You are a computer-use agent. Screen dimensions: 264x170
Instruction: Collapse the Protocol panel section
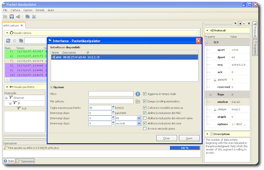[x=207, y=30]
